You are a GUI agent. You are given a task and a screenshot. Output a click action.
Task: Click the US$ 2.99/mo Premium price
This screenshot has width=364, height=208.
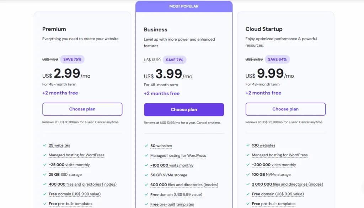(66, 74)
